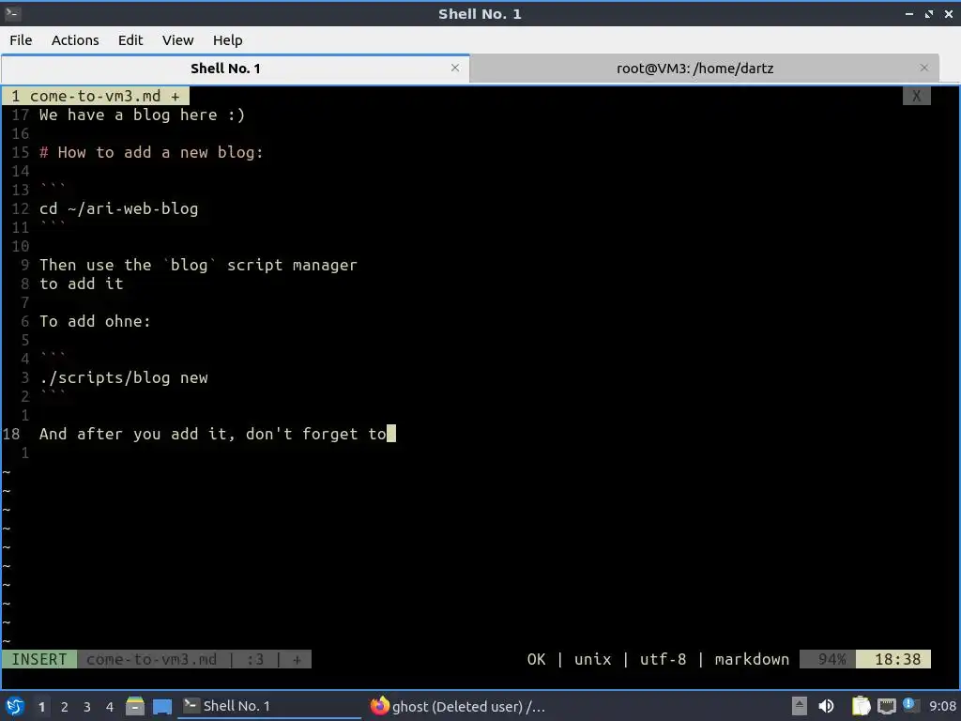The width and height of the screenshot is (961, 721).
Task: Click current line number 18 in the gutter
Action: tap(11, 434)
